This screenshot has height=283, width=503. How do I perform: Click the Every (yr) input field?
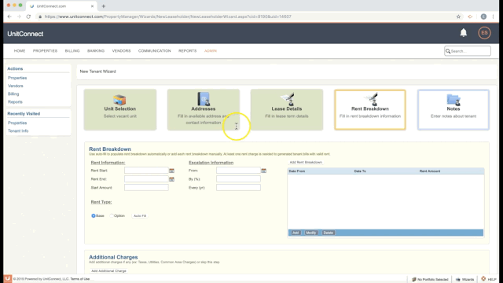[x=238, y=187]
